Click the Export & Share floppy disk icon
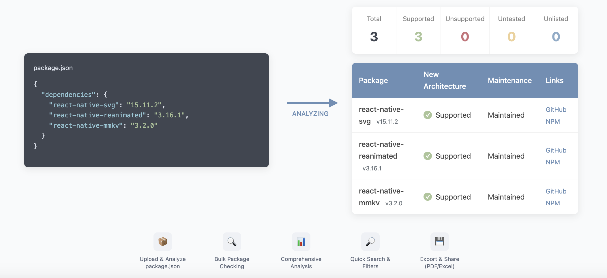607x278 pixels. point(439,242)
